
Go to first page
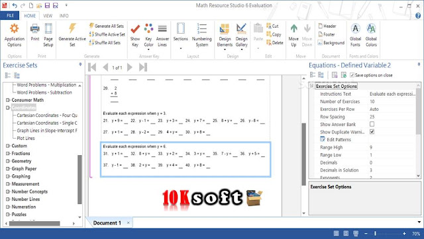click(92, 67)
